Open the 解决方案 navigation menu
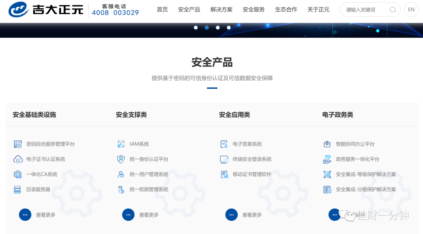This screenshot has width=423, height=234. (x=221, y=10)
